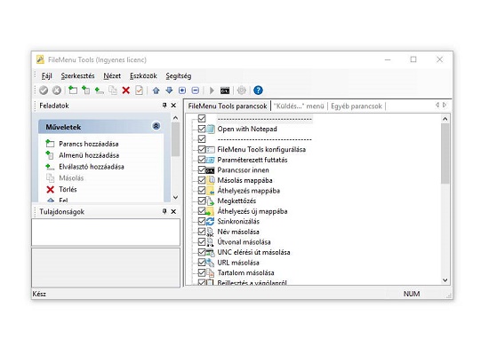Click the tab scroll left arrow
Screen dimensions: 489x354
pyautogui.click(x=437, y=106)
